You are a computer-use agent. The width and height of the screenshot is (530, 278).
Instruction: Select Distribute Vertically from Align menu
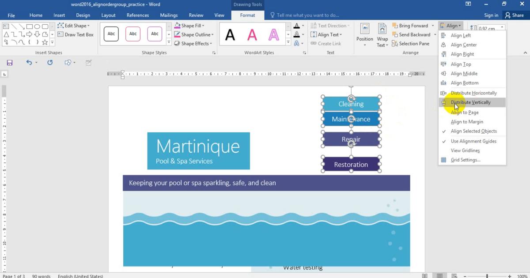[x=470, y=102]
